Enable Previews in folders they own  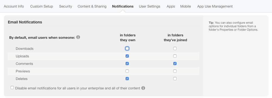click(x=127, y=71)
